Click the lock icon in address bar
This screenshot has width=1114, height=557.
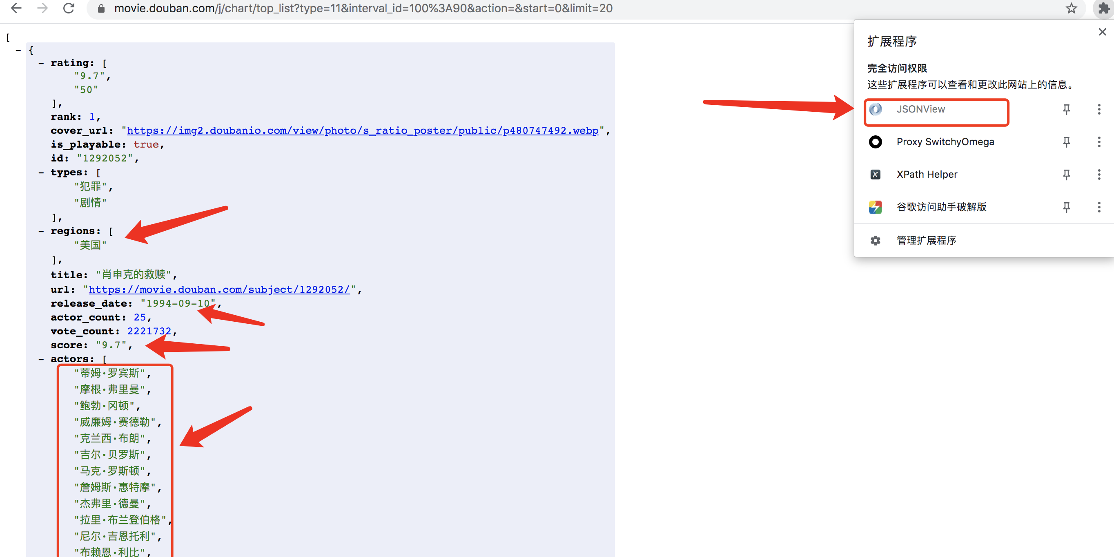101,8
